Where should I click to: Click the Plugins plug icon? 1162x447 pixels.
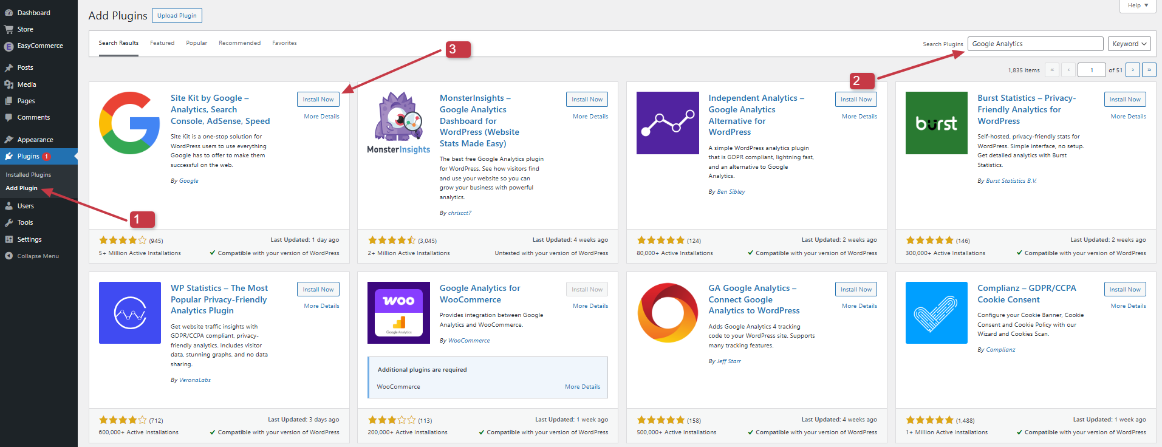9,156
